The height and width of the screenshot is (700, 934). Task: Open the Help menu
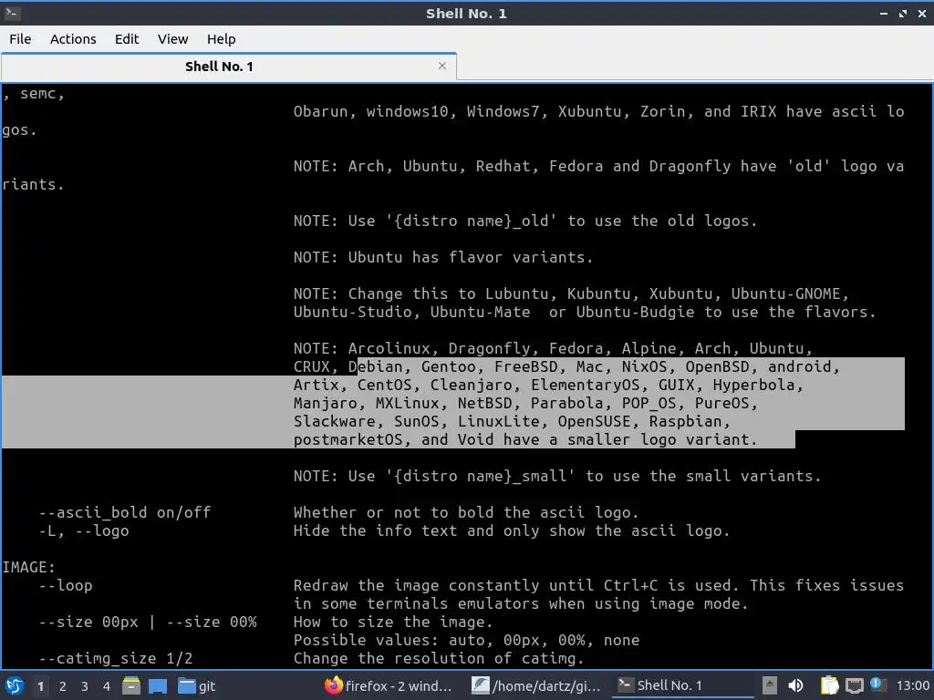(221, 39)
